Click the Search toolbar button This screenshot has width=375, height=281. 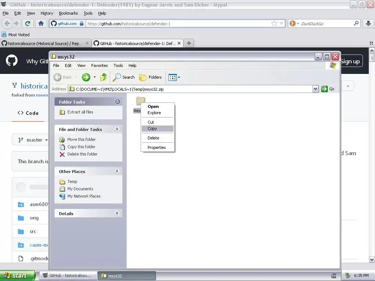(124, 77)
